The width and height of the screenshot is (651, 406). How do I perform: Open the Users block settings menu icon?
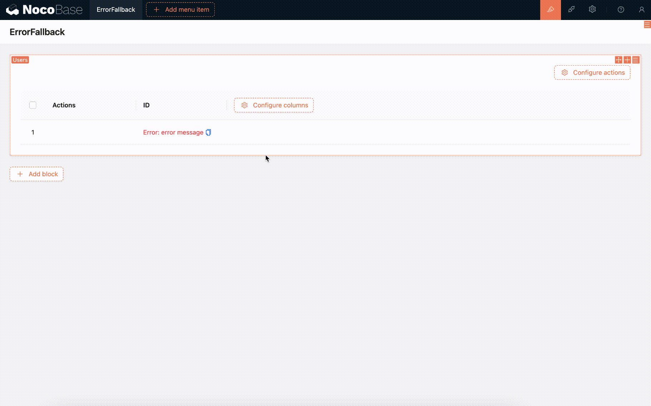click(x=636, y=60)
